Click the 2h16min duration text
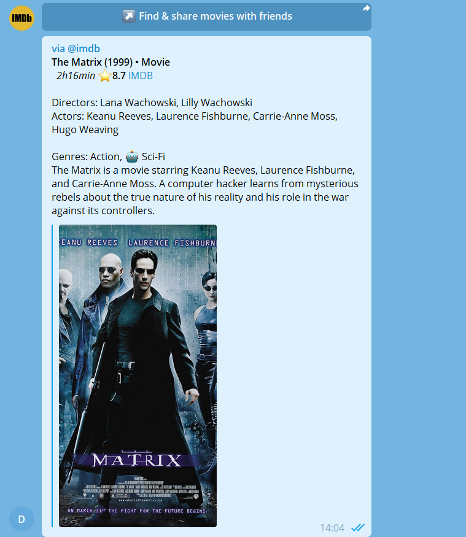 coord(76,75)
